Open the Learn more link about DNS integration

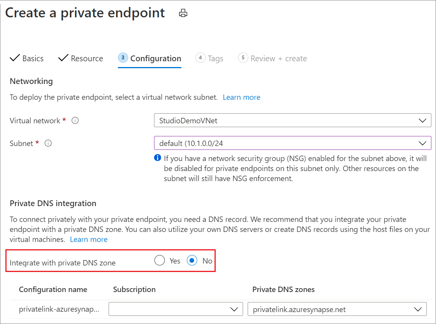tap(89, 239)
